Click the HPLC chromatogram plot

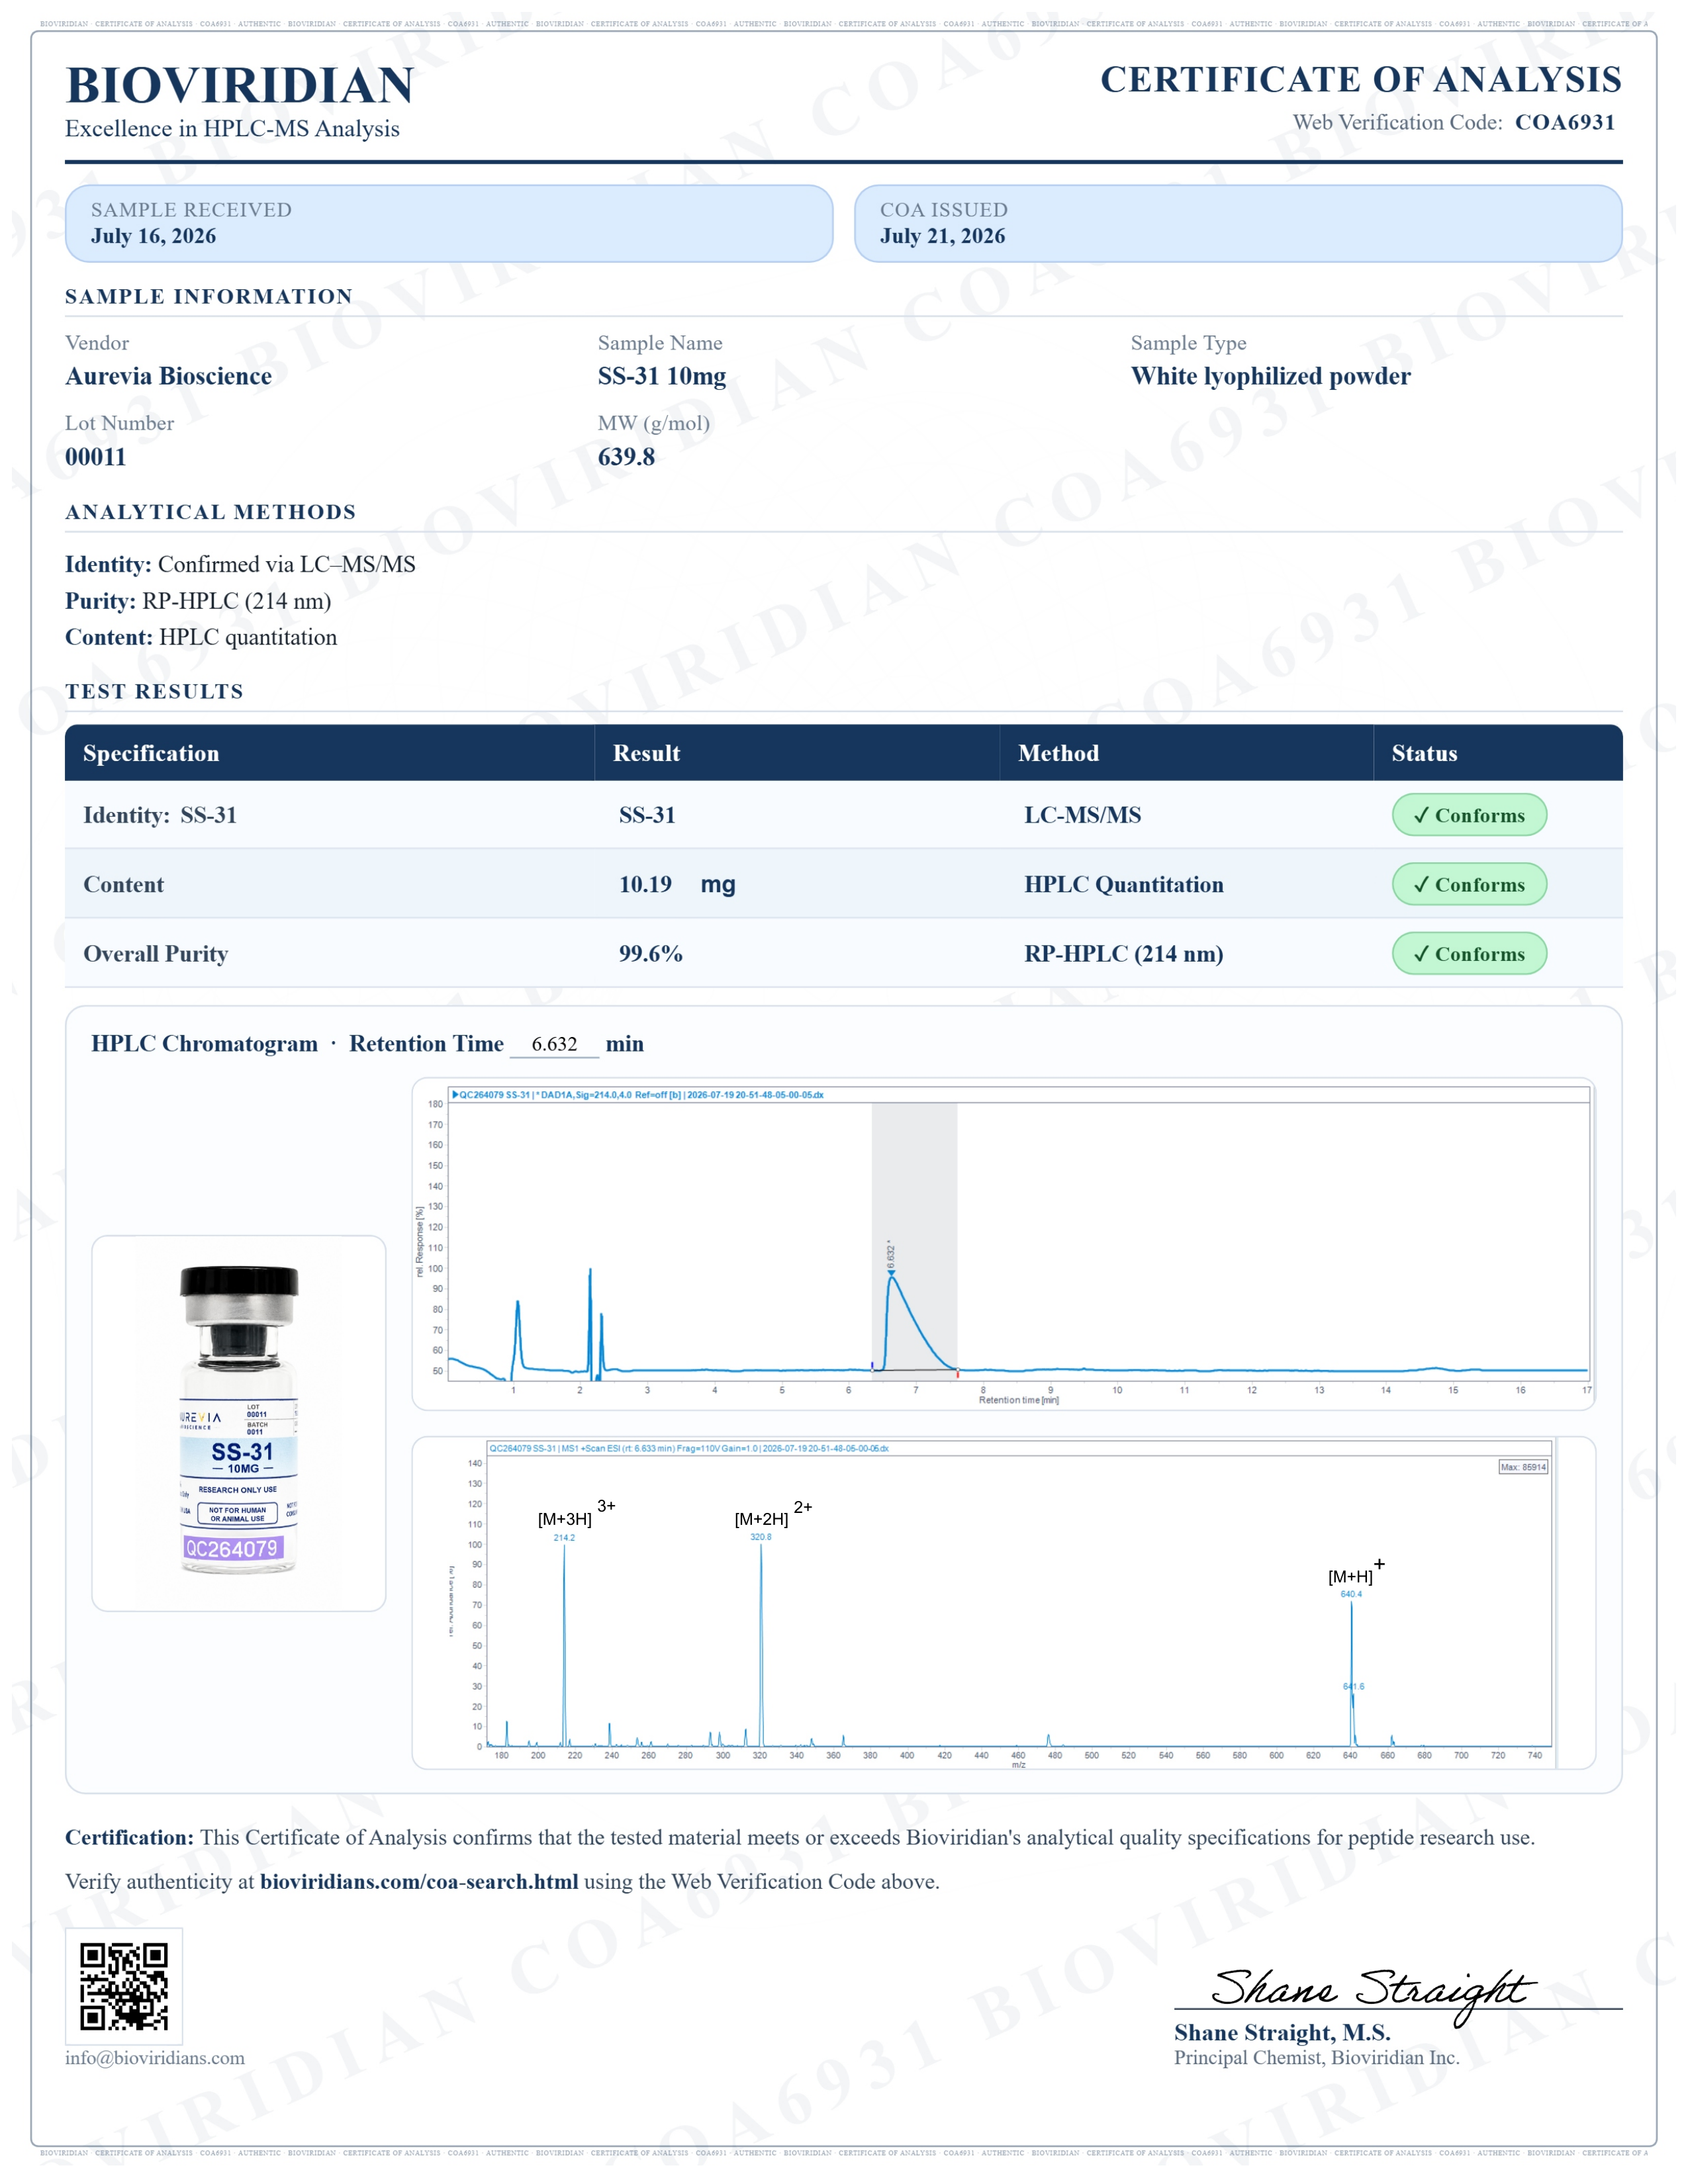point(1003,1244)
